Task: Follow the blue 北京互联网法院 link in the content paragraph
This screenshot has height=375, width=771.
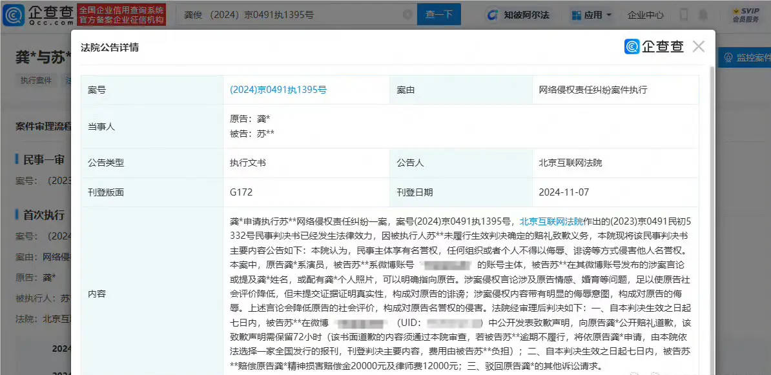Action: [x=551, y=221]
